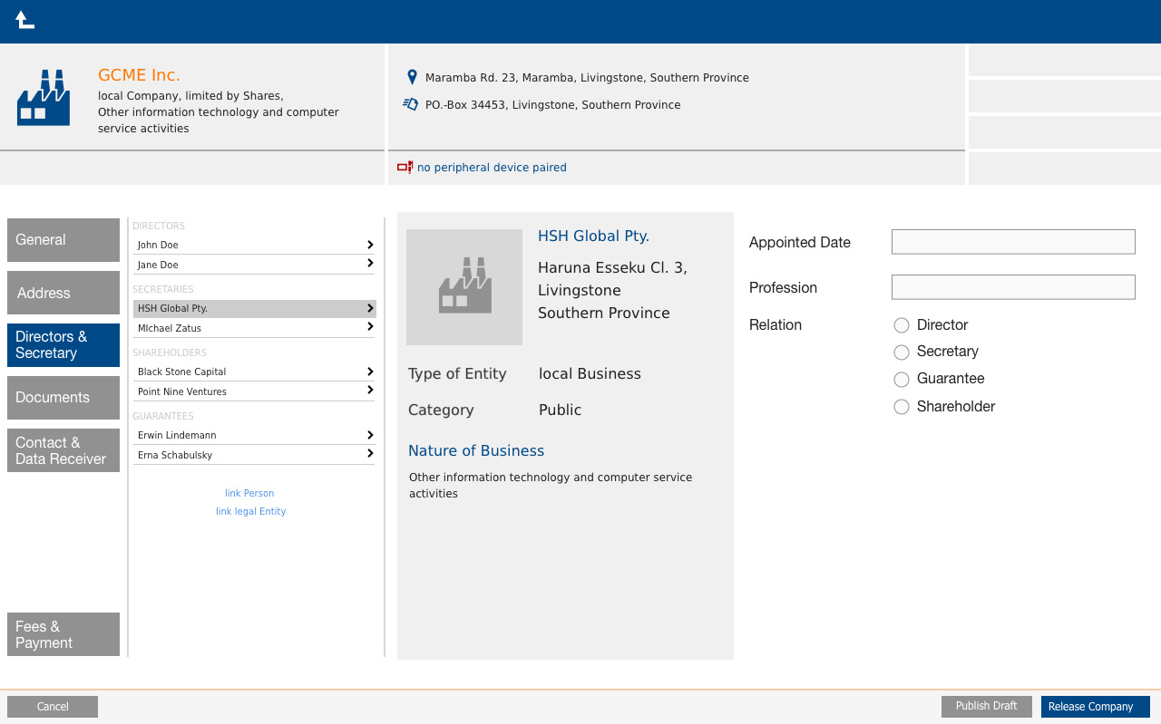Screen dimensions: 1161x724
Task: Click the location pin address icon
Action: point(412,78)
